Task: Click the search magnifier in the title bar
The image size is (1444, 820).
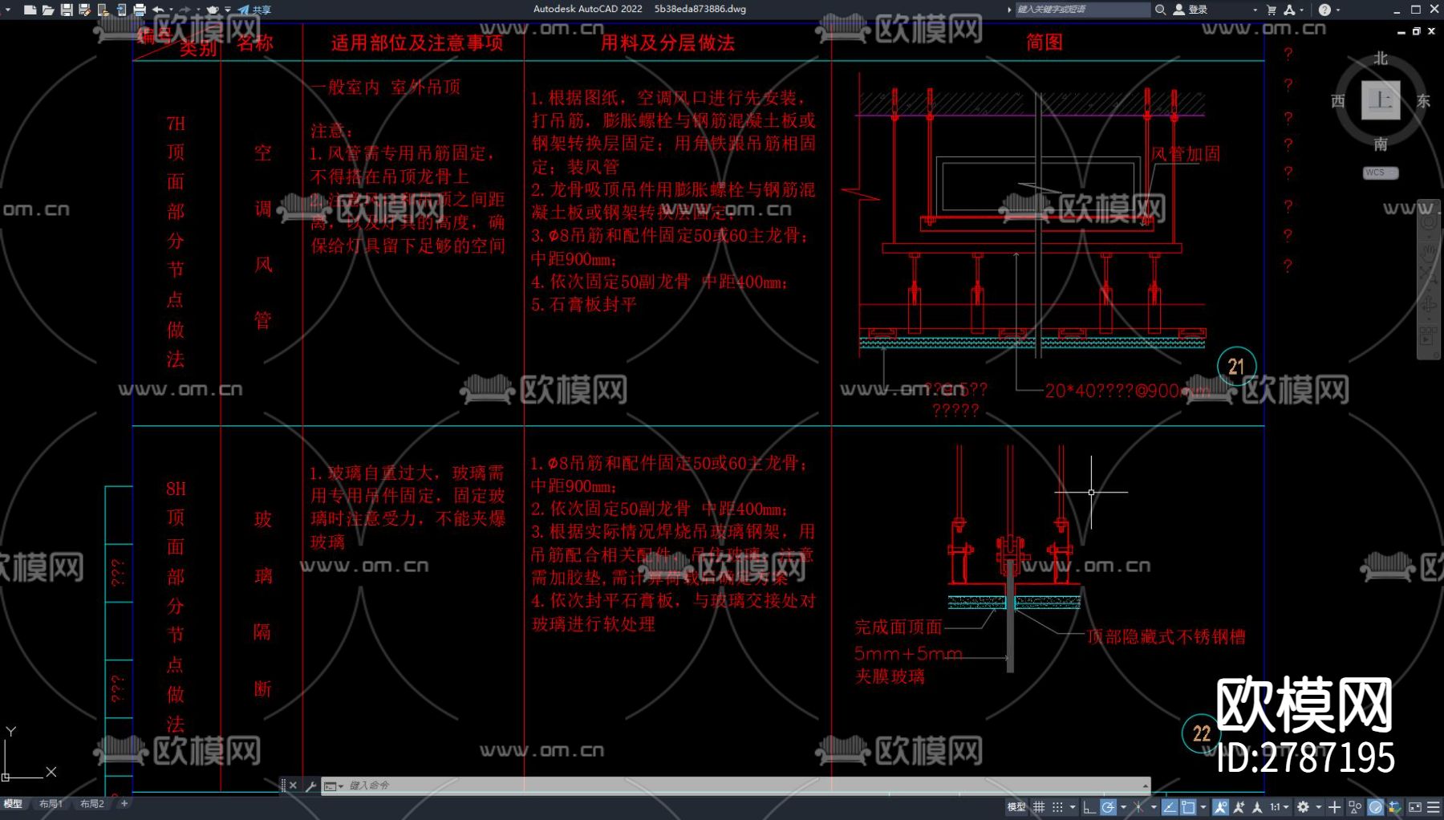Action: (x=1160, y=10)
